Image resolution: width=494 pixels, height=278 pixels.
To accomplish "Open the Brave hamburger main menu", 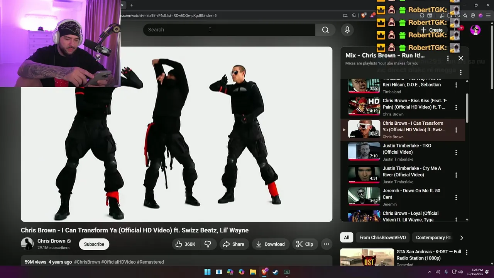I will (x=488, y=15).
